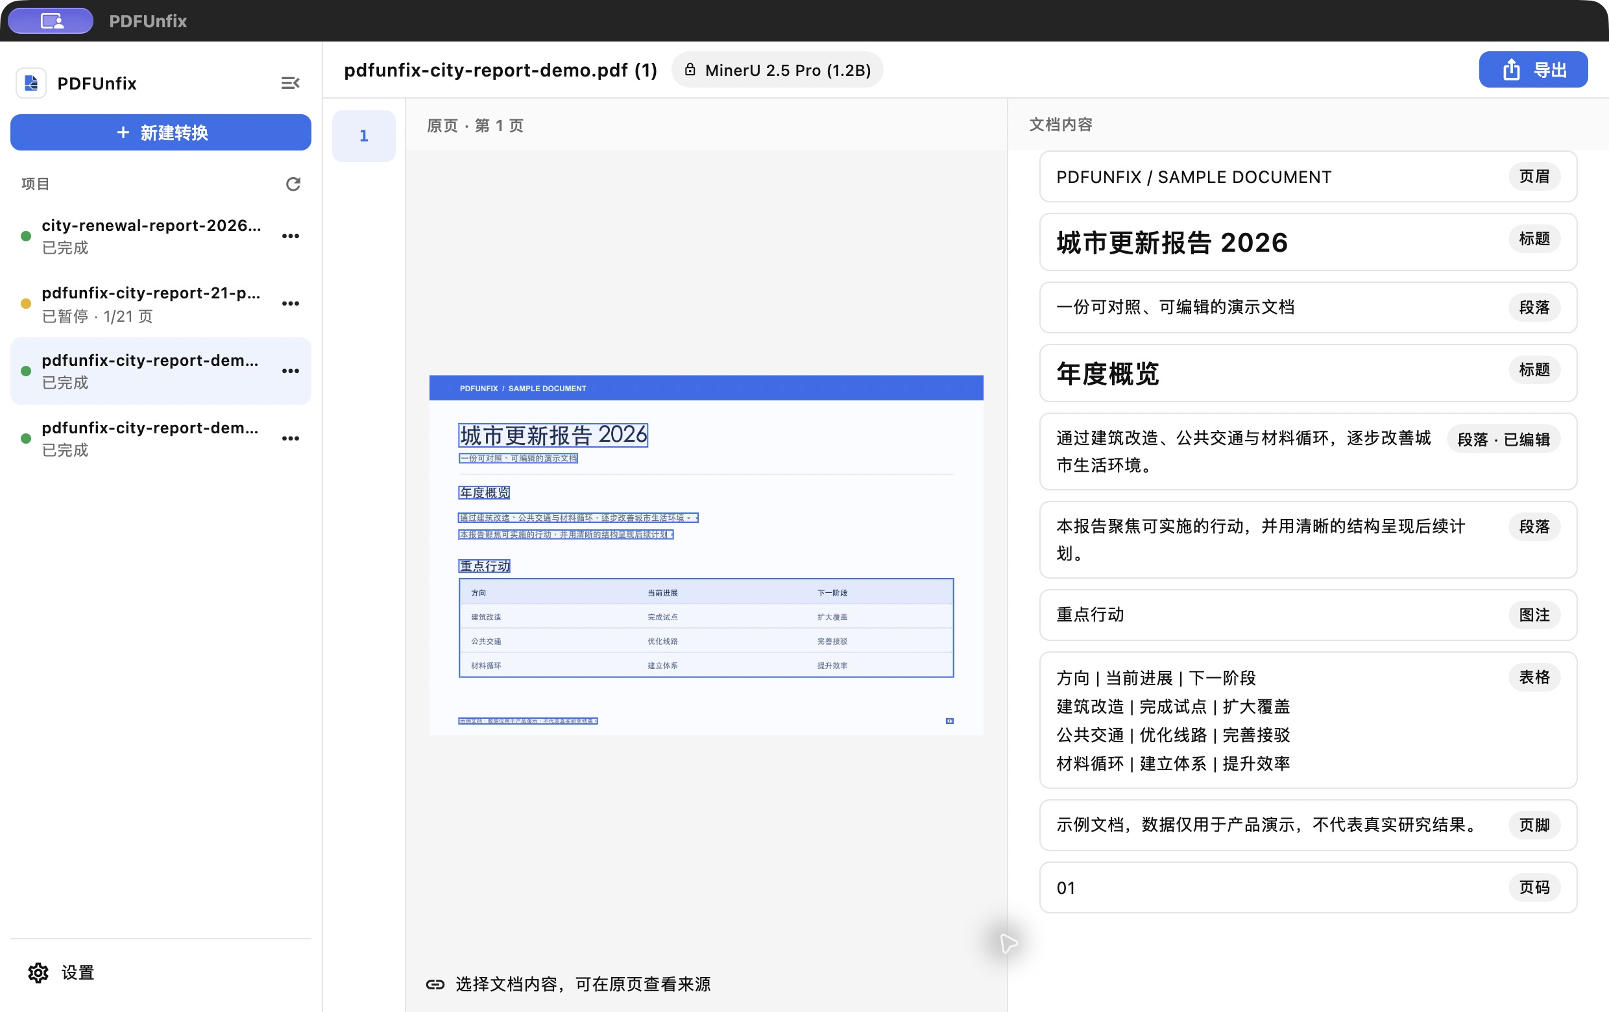Click the 页脚 tag on footer block
1609x1012 pixels.
click(x=1534, y=825)
